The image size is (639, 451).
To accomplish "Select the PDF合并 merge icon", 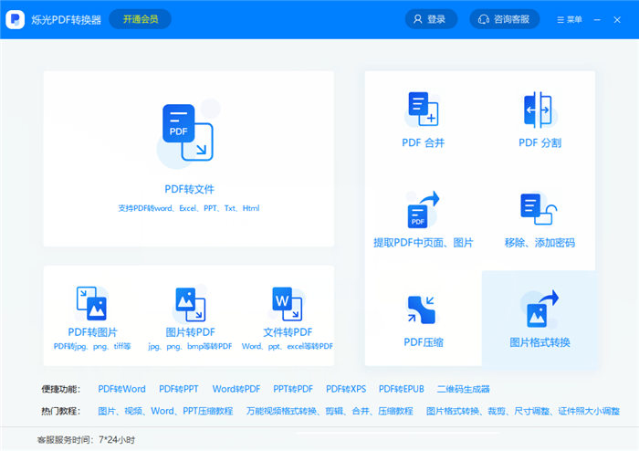I will coord(423,110).
